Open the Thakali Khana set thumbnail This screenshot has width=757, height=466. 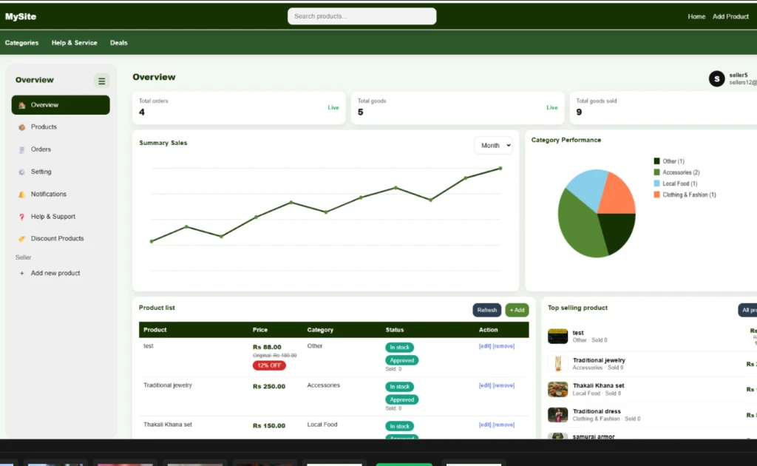[557, 389]
